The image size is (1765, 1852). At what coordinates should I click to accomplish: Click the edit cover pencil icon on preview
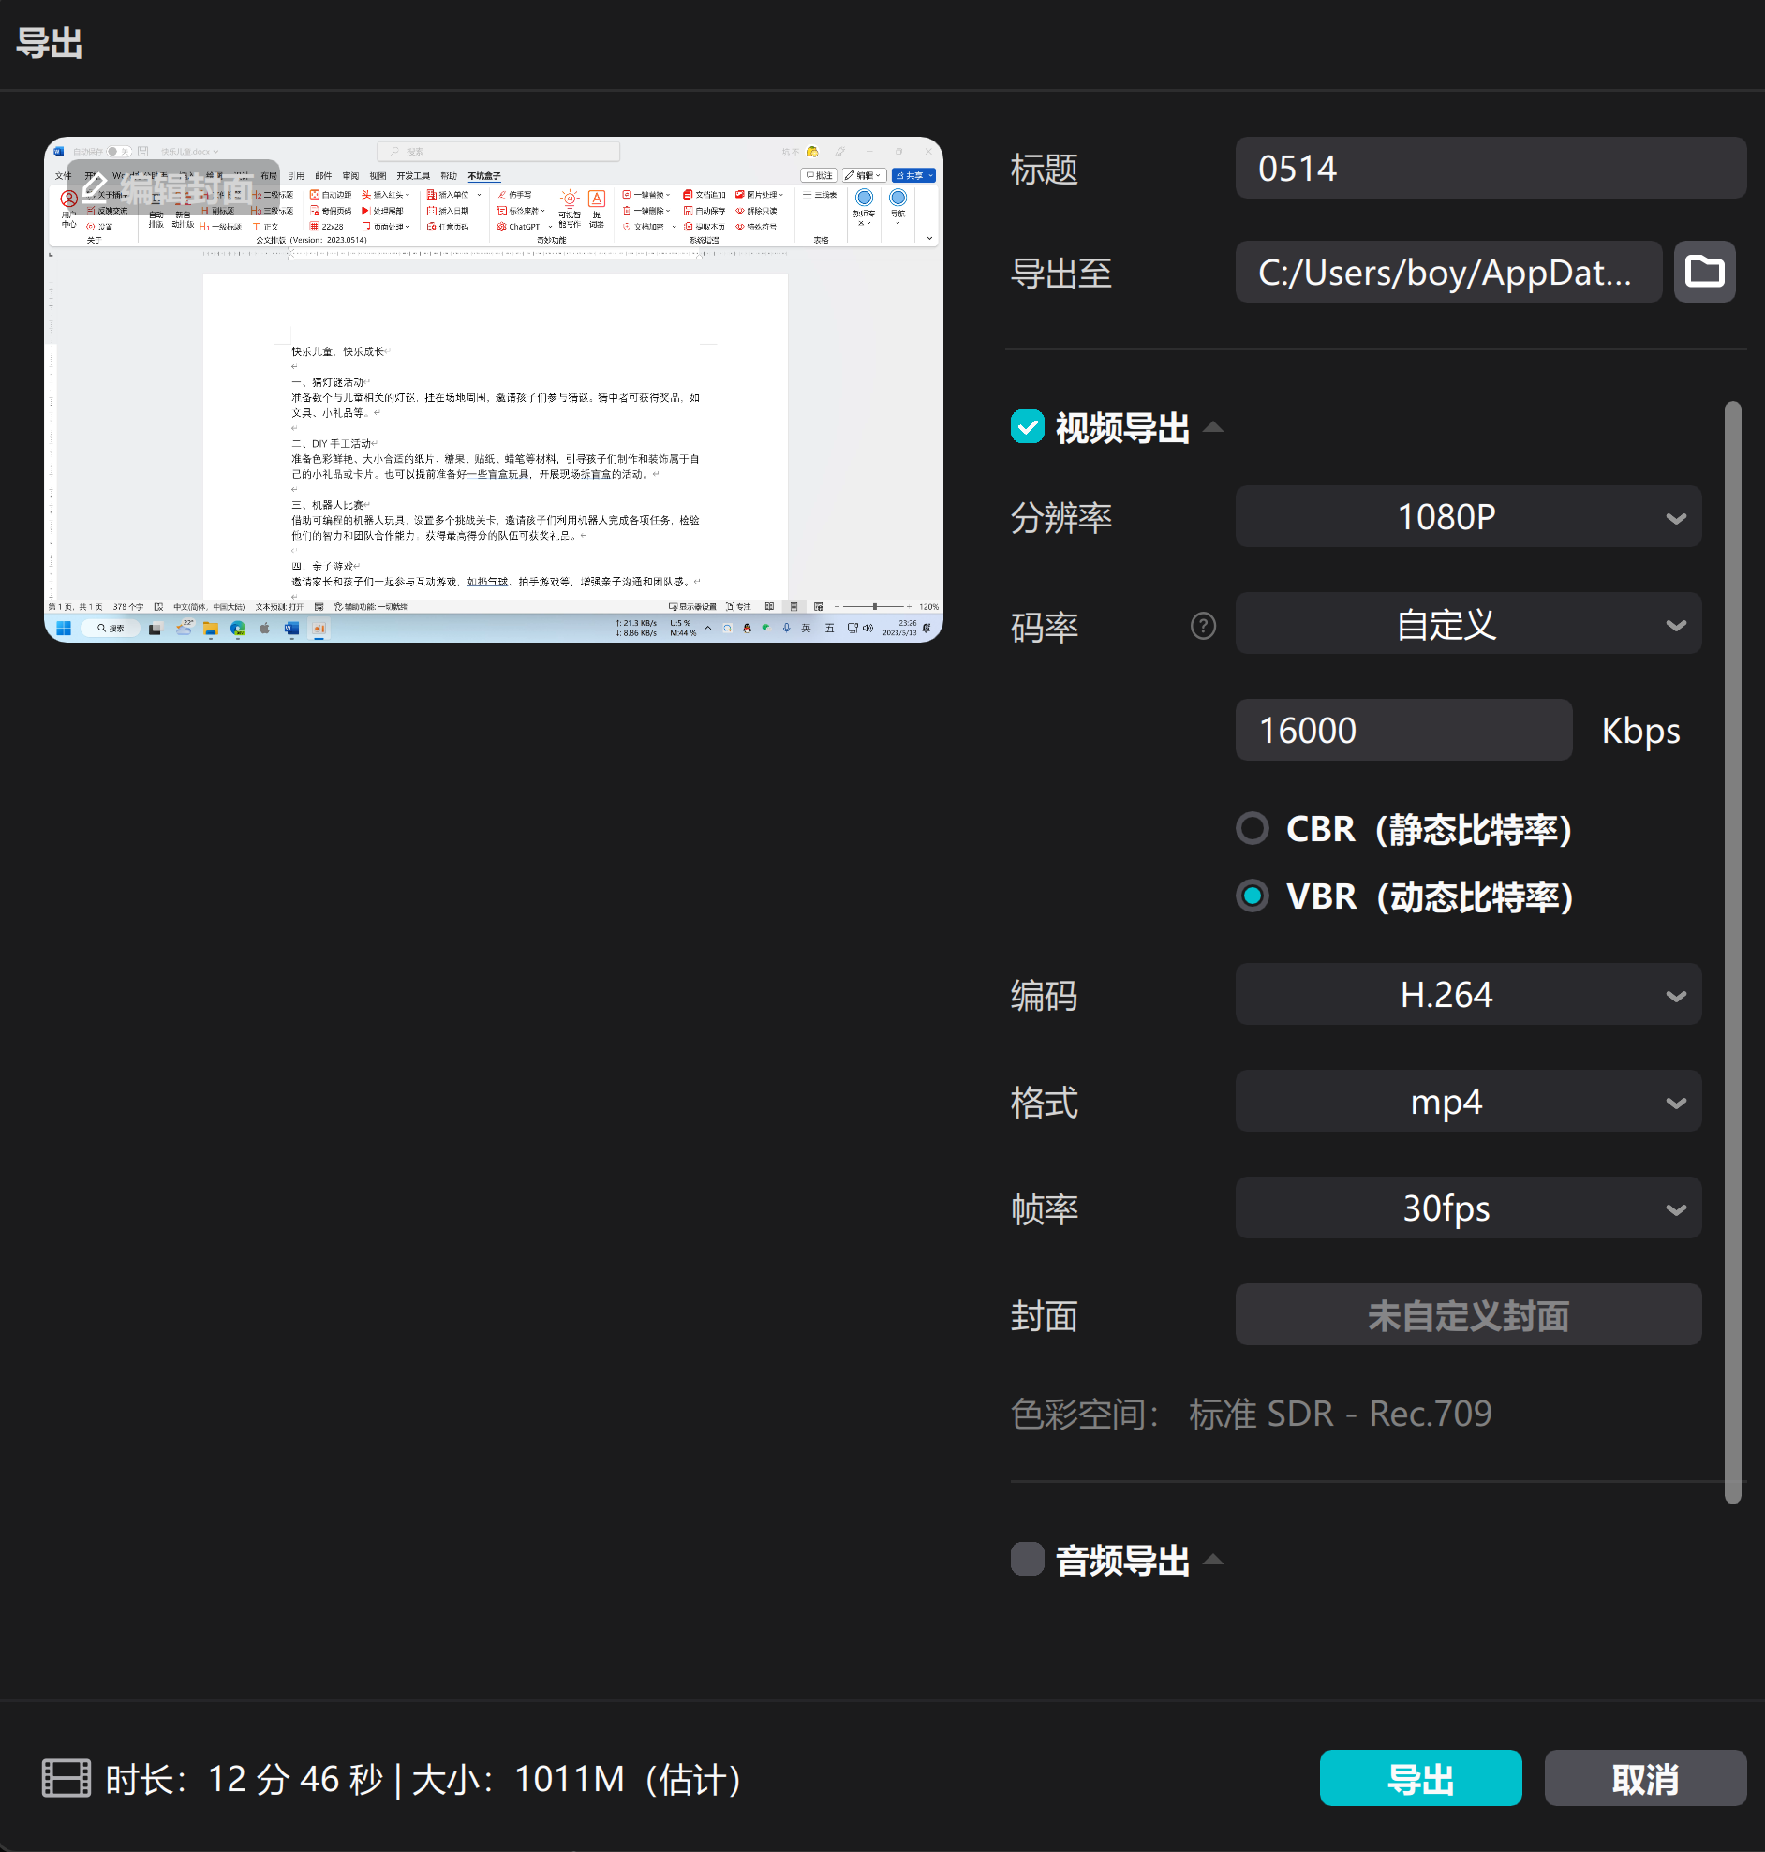(95, 188)
